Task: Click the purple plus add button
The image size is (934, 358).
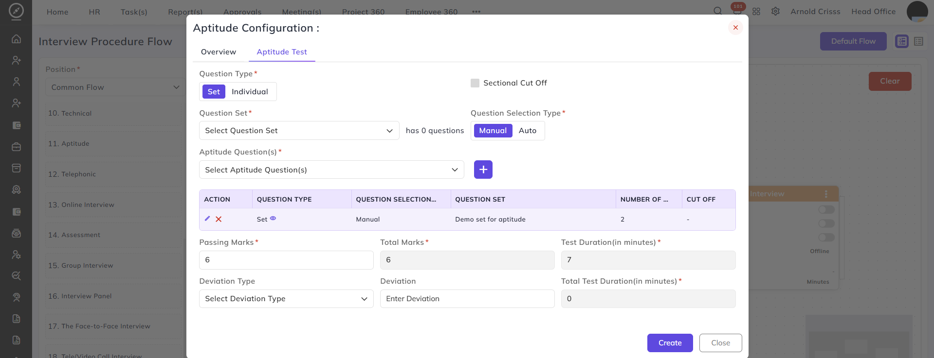Action: [x=483, y=170]
